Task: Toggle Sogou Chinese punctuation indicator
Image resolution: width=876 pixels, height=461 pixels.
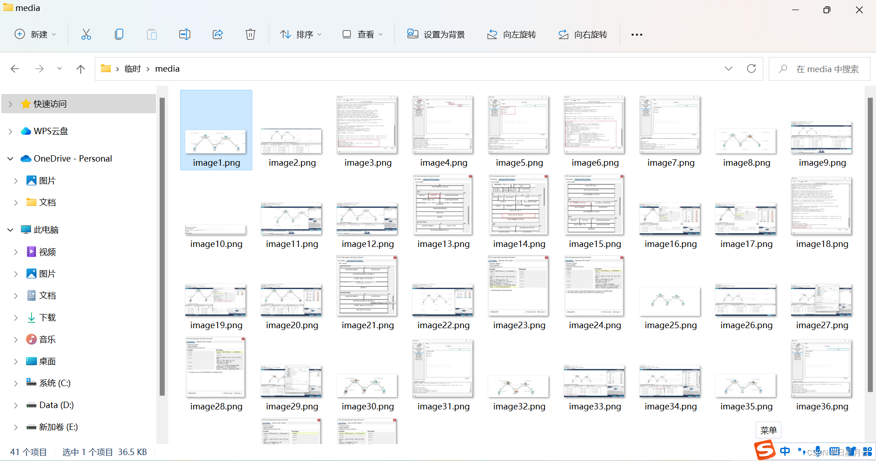Action: pos(802,451)
